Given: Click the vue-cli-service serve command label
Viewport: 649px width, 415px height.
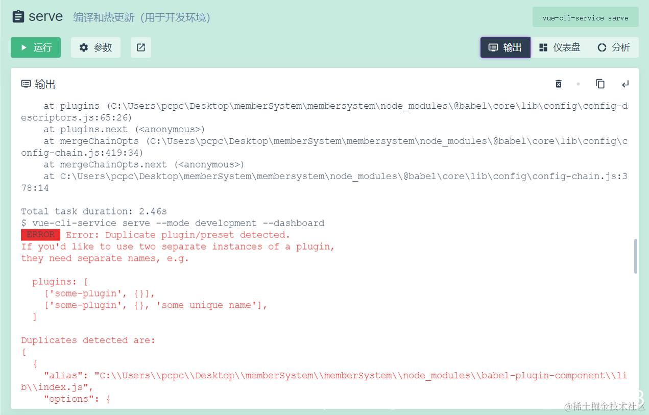Looking at the screenshot, I should point(585,17).
